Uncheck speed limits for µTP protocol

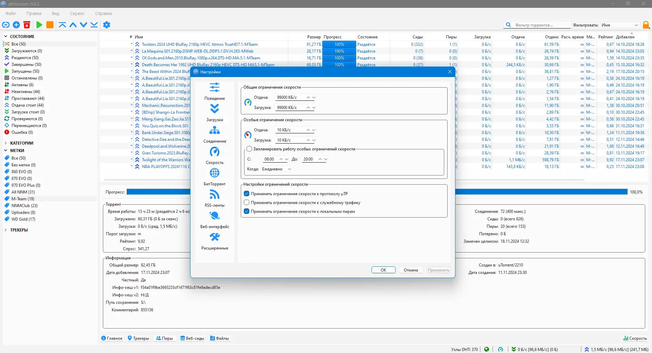[x=247, y=194]
